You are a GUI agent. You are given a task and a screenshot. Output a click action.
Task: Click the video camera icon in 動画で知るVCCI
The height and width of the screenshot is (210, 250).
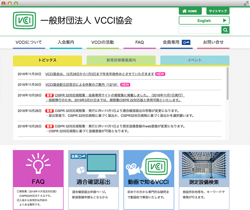click(133, 169)
